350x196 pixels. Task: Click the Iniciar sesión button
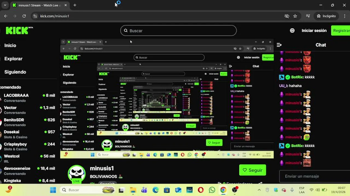[314, 30]
